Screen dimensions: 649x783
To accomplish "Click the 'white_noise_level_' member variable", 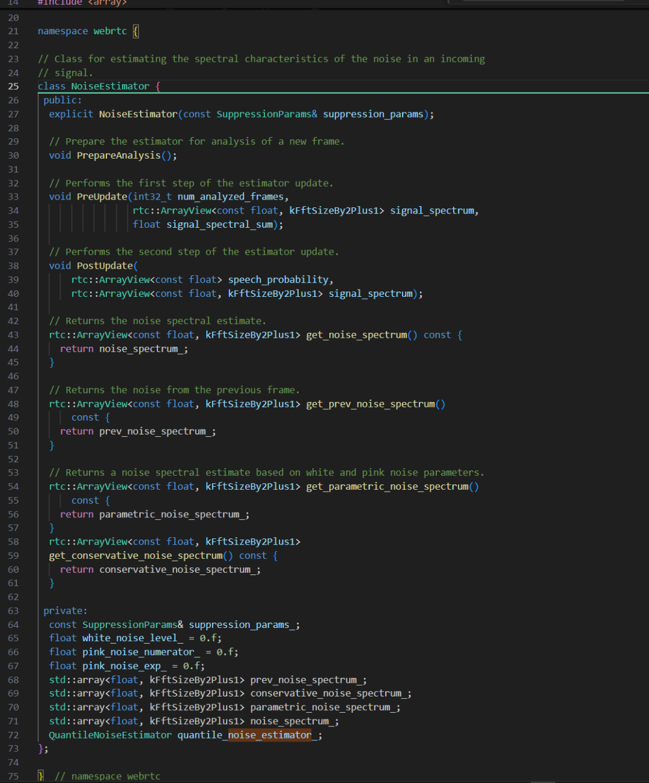I will tap(133, 638).
